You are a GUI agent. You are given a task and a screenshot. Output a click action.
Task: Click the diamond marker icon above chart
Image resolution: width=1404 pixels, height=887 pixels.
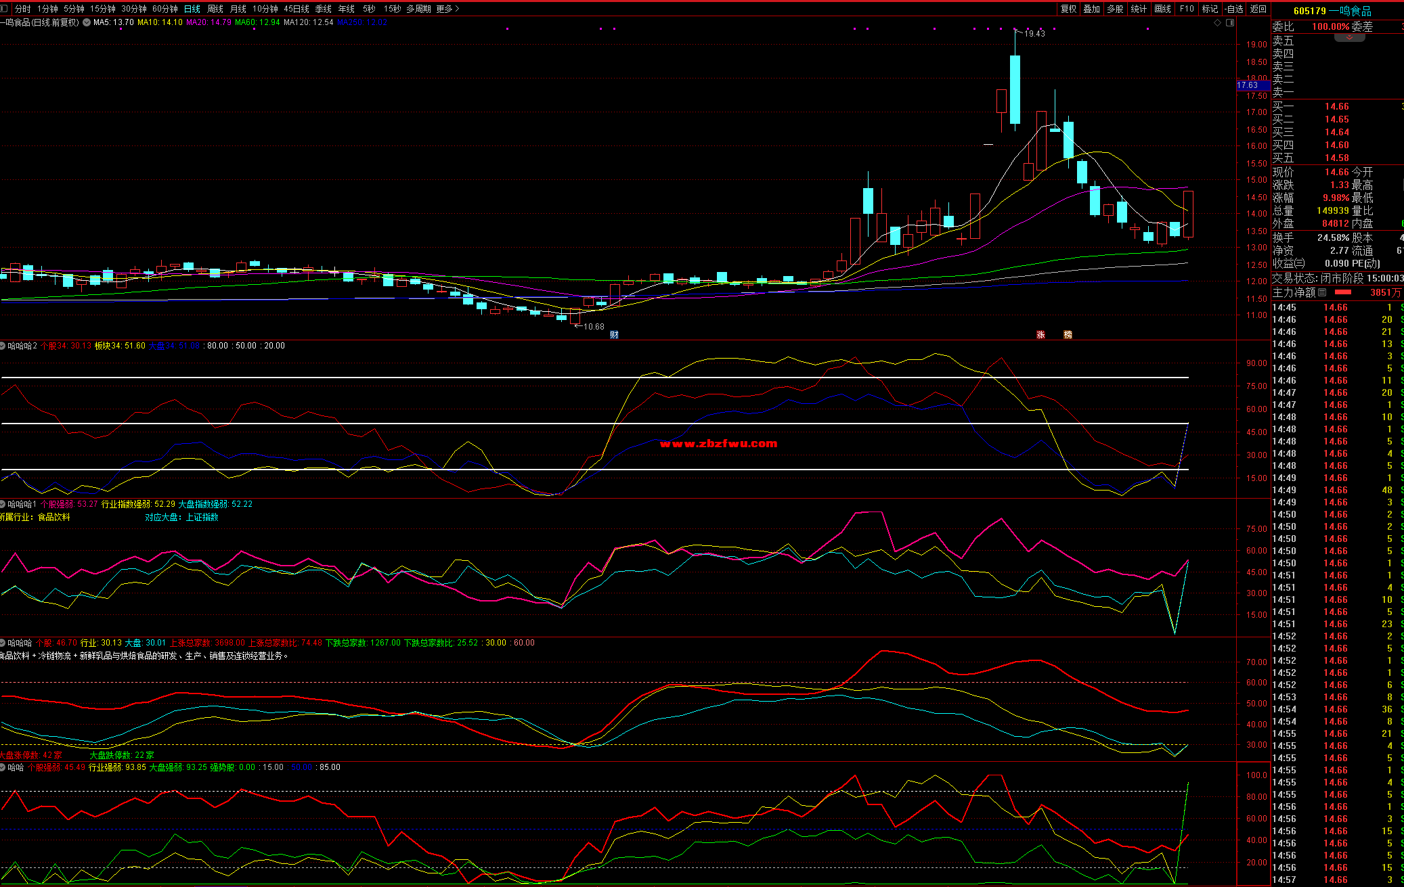point(1218,22)
